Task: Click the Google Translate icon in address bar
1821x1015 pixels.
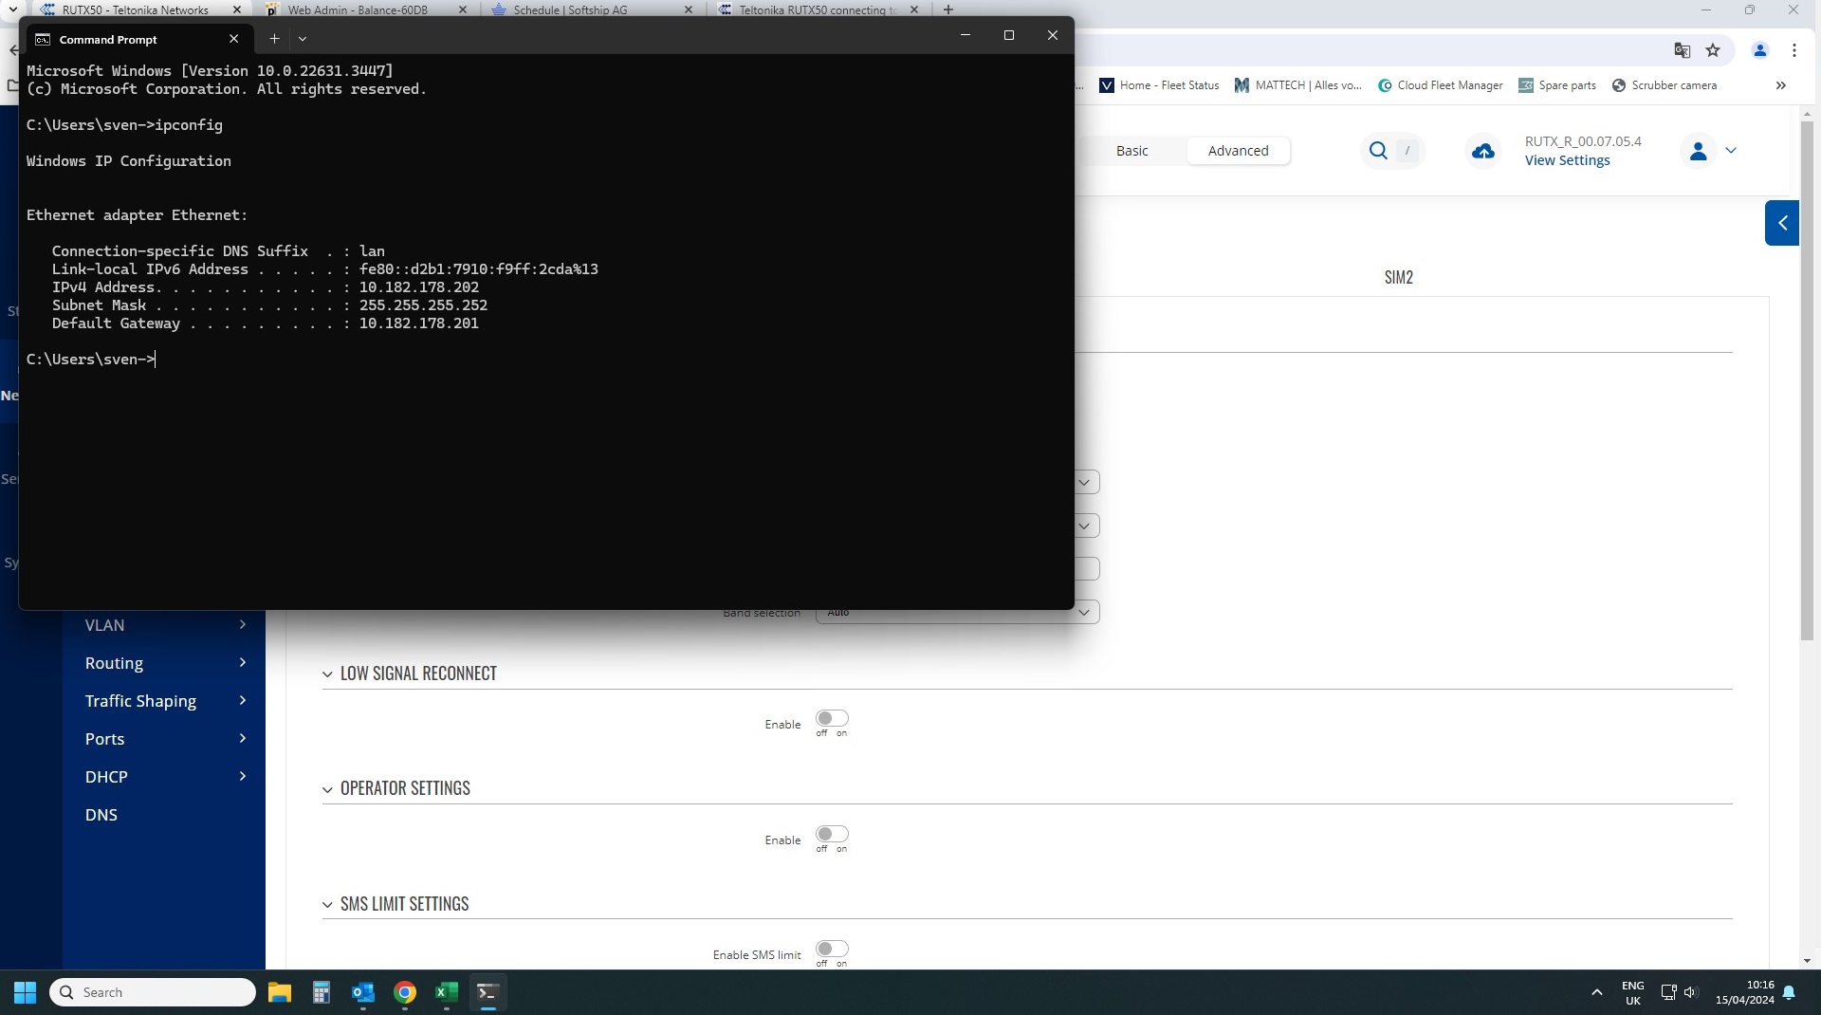Action: [x=1682, y=50]
